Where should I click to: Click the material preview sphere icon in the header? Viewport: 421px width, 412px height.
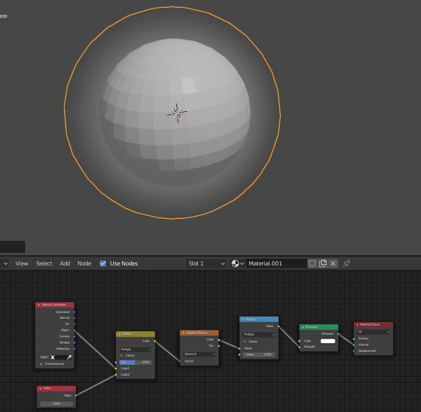pyautogui.click(x=234, y=263)
